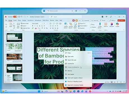Choose Draft with Copilot in Word
This screenshot has height=101, width=129.
pos(78,78)
